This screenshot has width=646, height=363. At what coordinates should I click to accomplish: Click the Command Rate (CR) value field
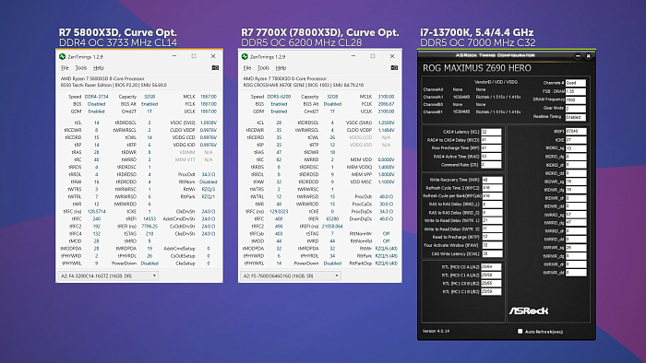491,165
